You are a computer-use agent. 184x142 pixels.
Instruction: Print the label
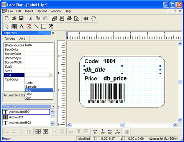tap(69, 18)
